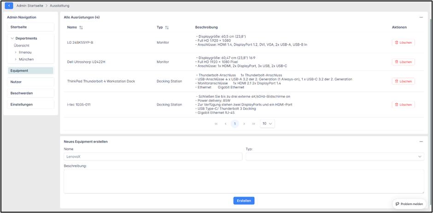Image resolution: width=433 pixels, height=213 pixels.
Task: Click ThinkPad Thunderbolt 4 Workstation Dock name
Action: coord(101,81)
